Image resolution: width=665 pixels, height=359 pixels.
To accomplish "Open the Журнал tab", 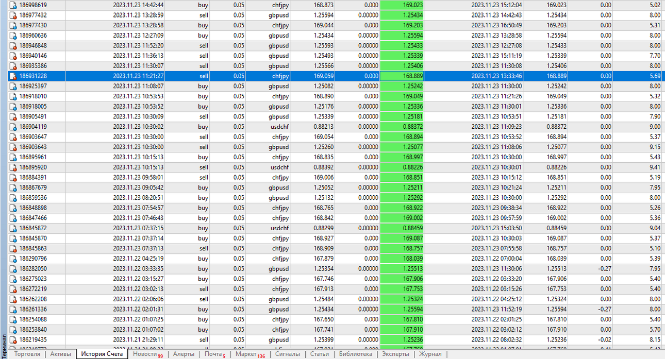I will 430,354.
